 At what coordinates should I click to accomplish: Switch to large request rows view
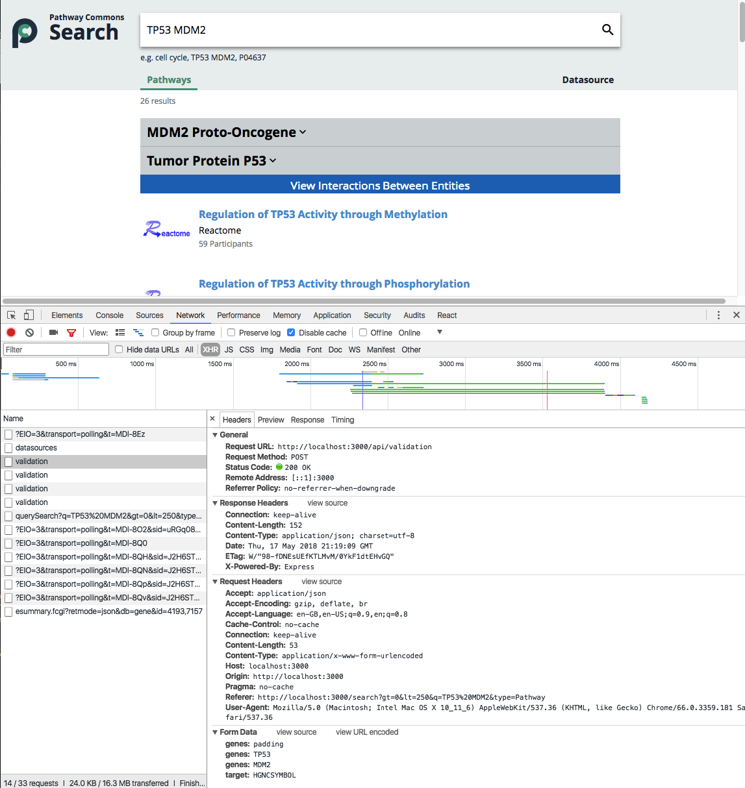pos(120,332)
